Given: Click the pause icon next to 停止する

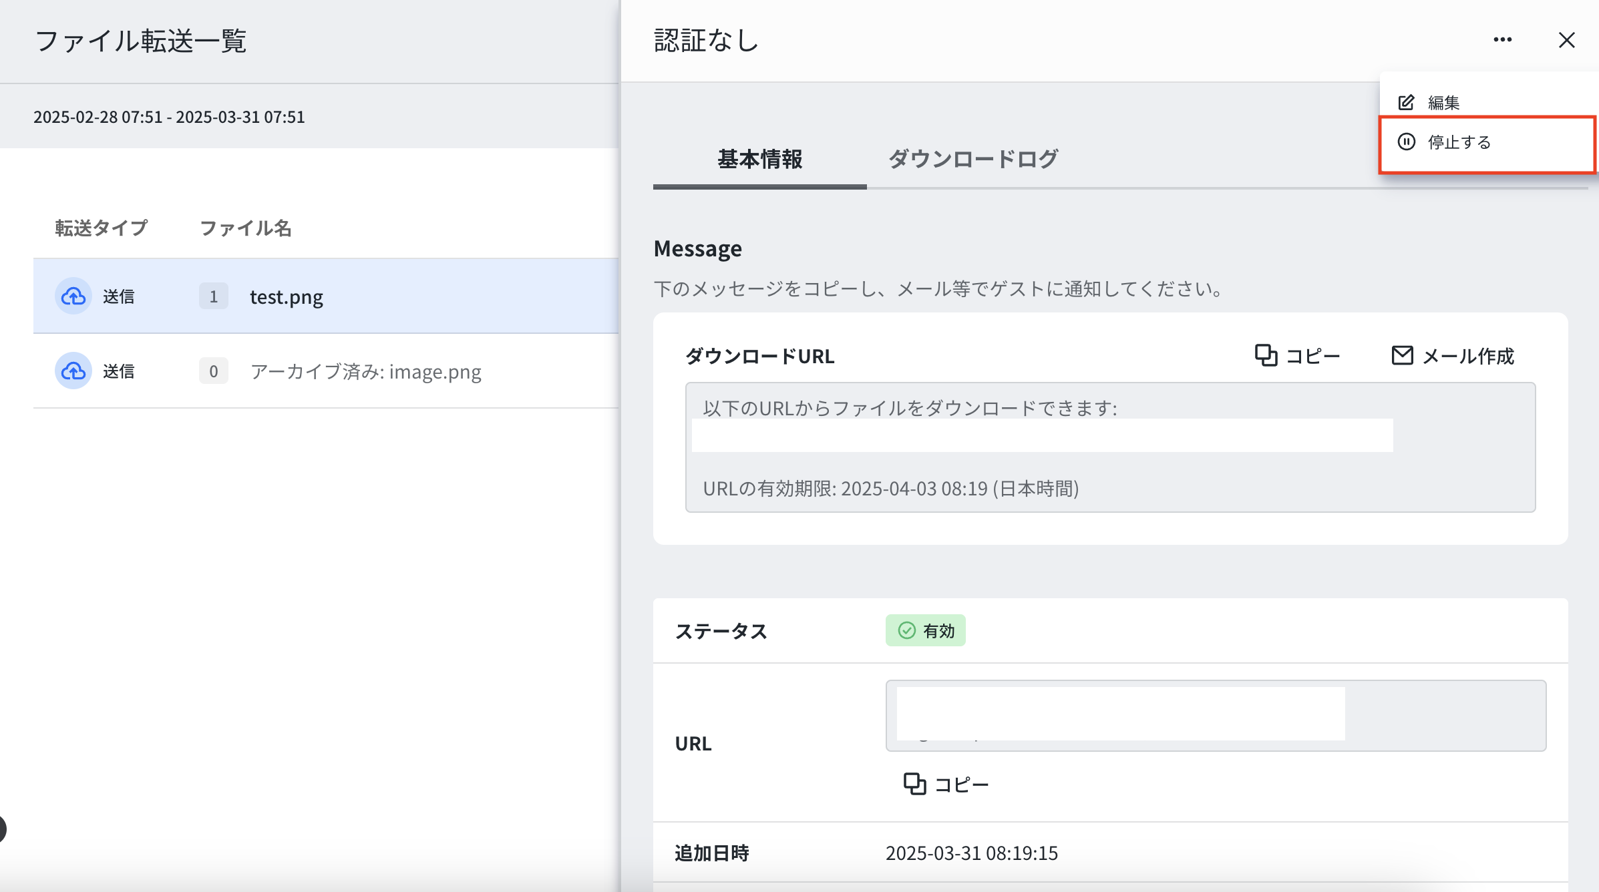Looking at the screenshot, I should click(1407, 142).
